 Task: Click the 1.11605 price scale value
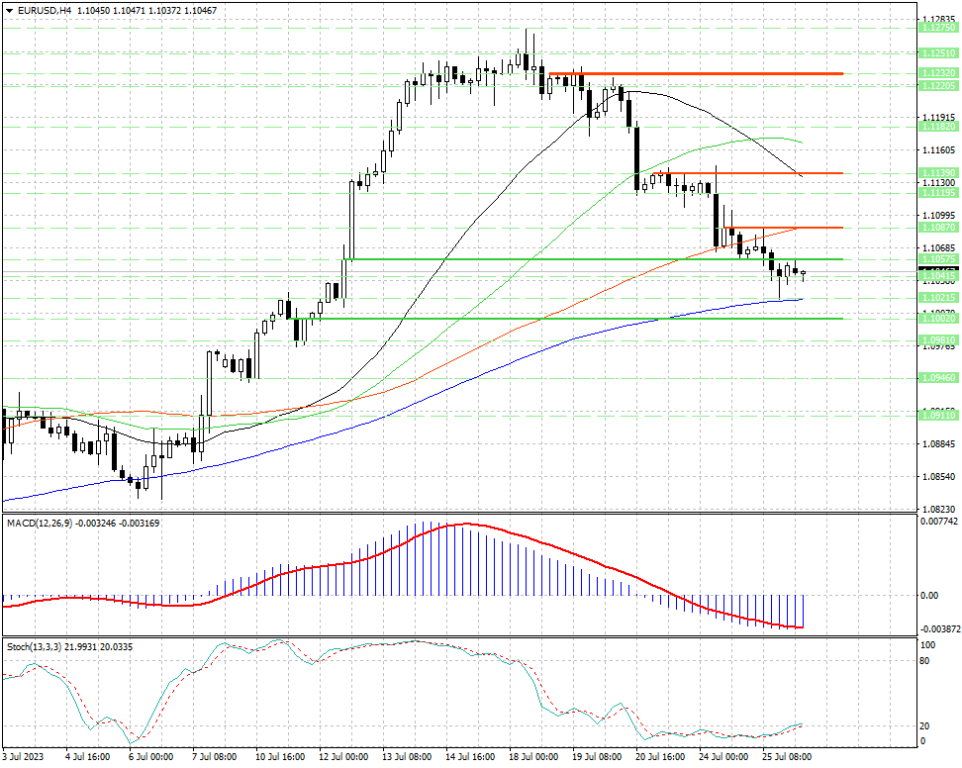(x=938, y=149)
